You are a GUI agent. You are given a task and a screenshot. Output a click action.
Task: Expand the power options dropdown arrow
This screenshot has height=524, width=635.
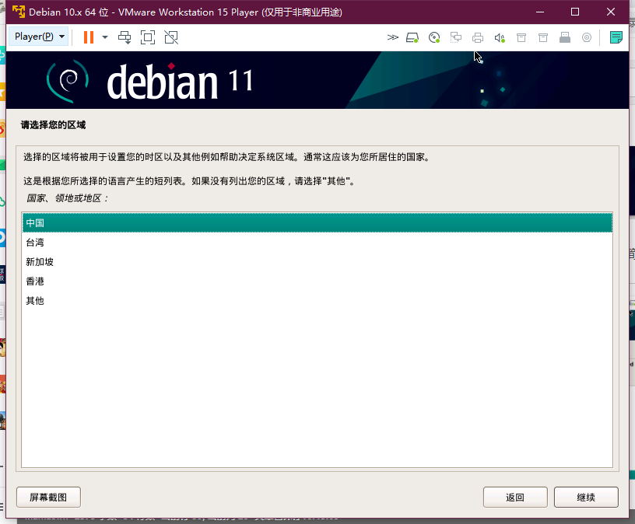click(x=105, y=37)
